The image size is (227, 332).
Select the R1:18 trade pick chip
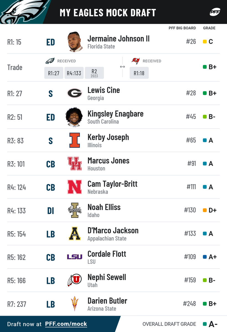139,73
